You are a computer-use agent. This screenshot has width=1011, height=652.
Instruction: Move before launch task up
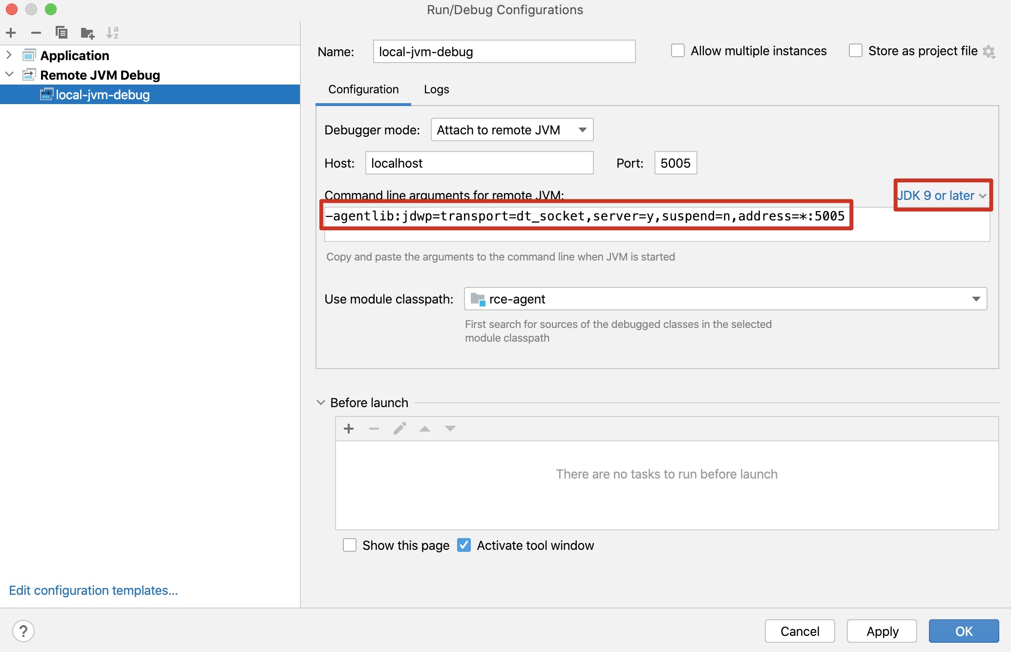[425, 429]
